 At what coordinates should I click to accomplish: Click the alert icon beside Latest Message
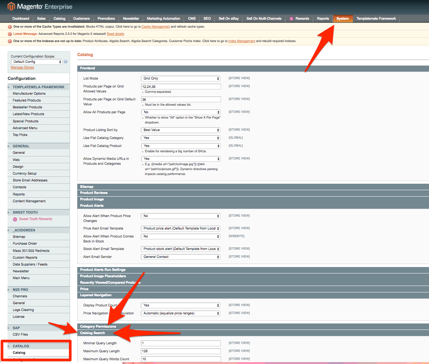(x=10, y=34)
